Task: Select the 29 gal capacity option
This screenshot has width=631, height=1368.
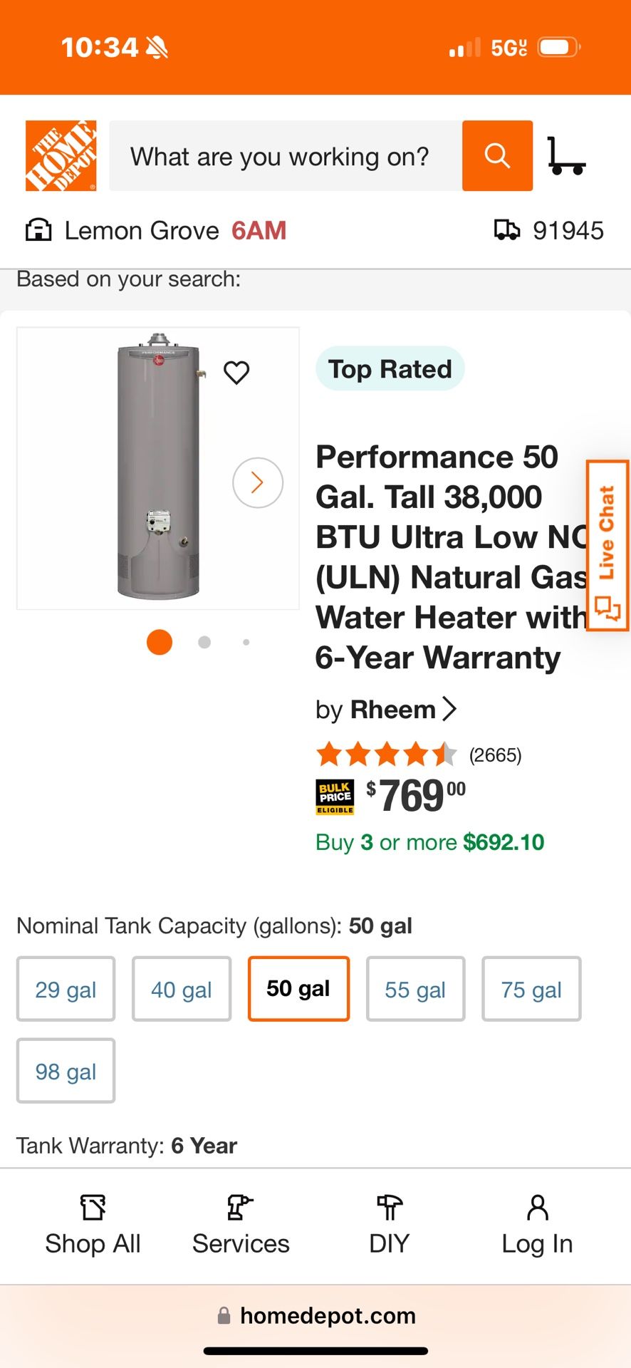Action: 66,989
